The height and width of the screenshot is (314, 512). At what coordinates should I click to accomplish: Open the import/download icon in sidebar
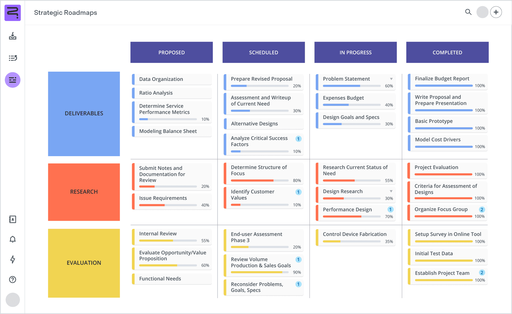coord(12,36)
